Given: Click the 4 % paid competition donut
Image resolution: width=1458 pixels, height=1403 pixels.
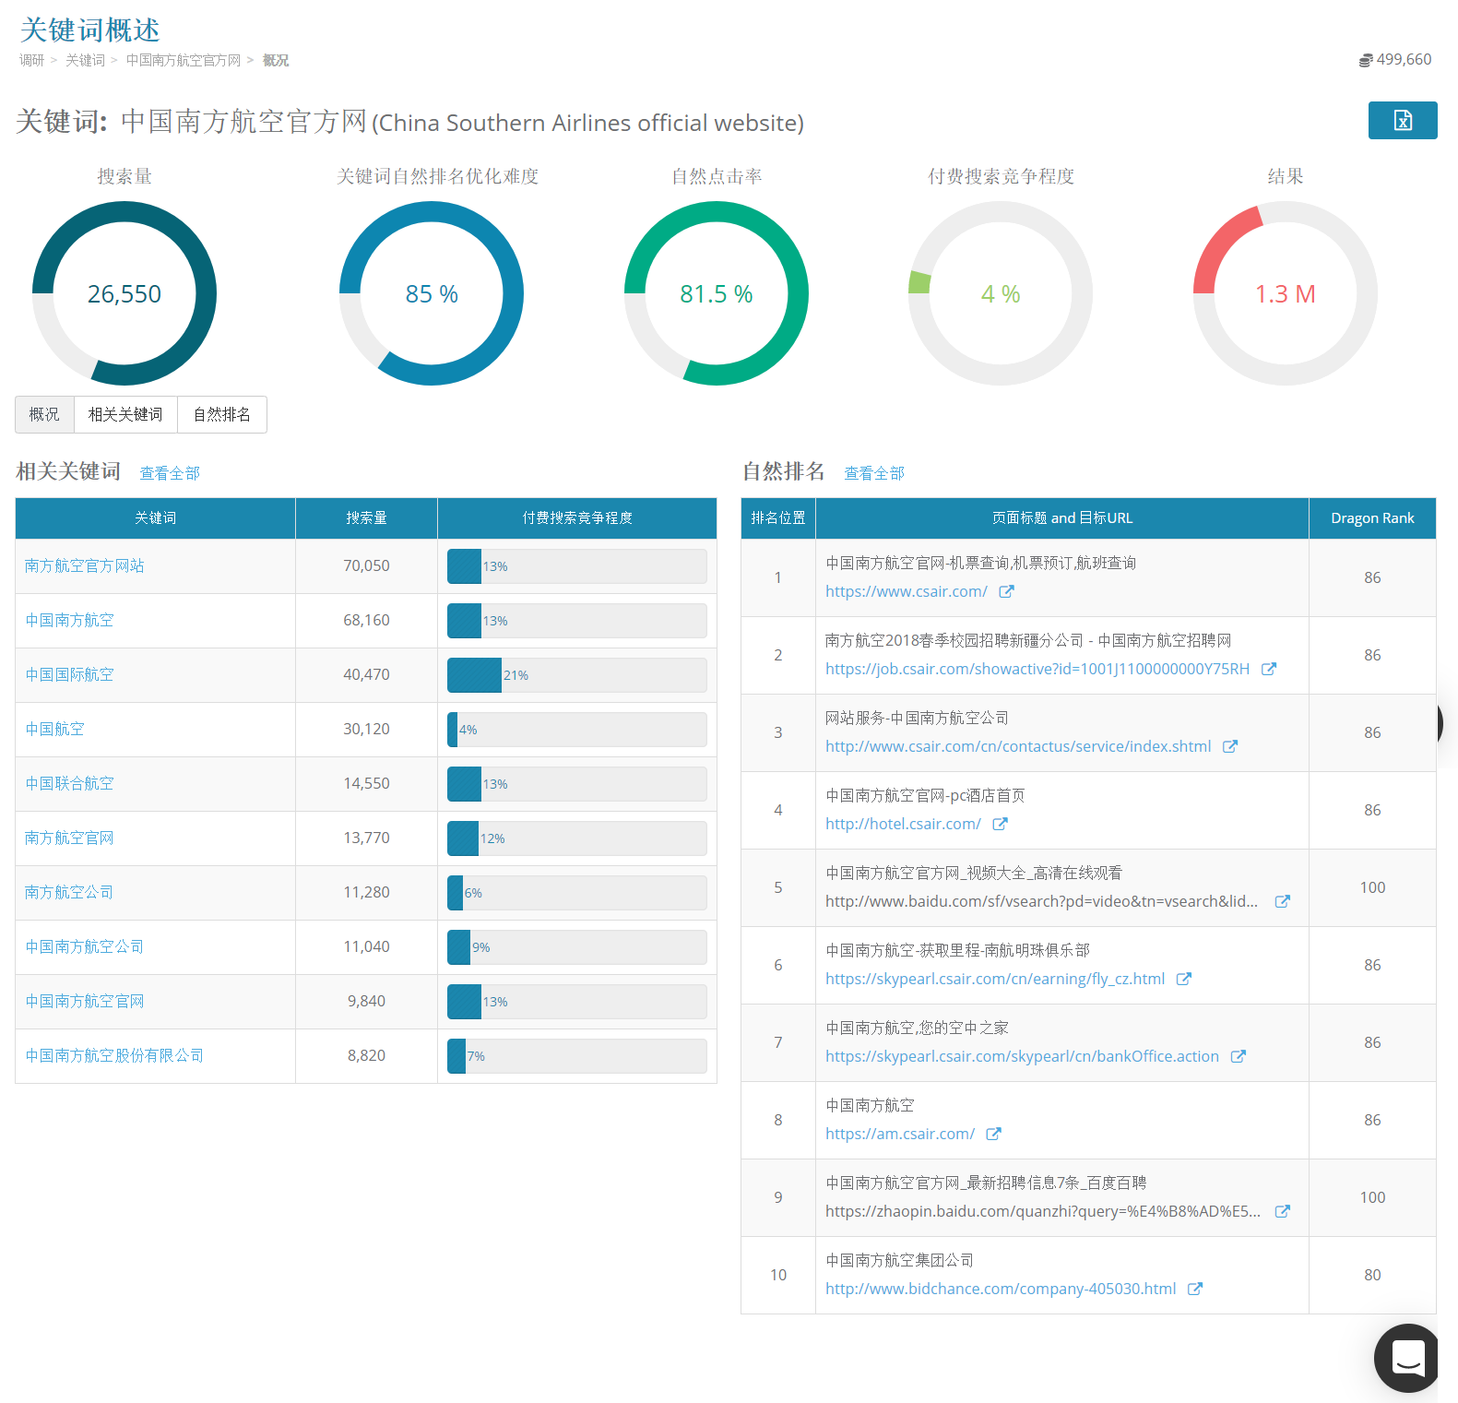Looking at the screenshot, I should click(x=1001, y=293).
